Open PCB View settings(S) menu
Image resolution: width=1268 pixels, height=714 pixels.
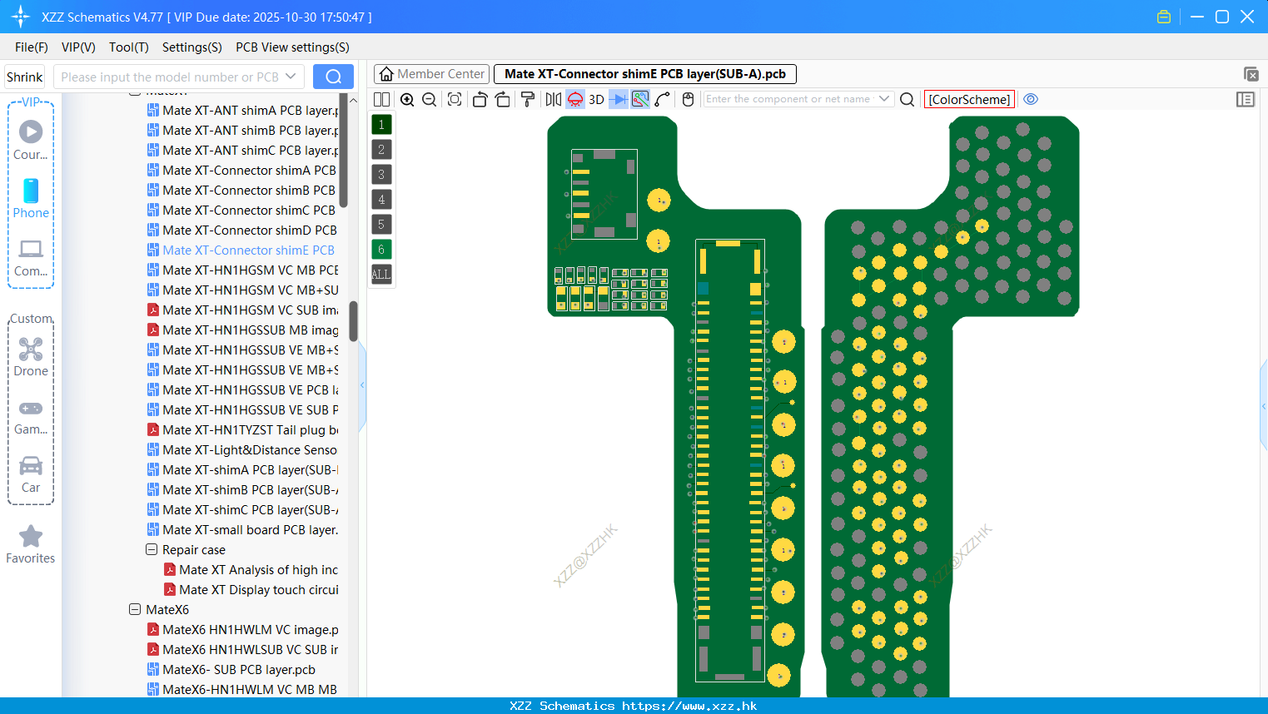(292, 47)
